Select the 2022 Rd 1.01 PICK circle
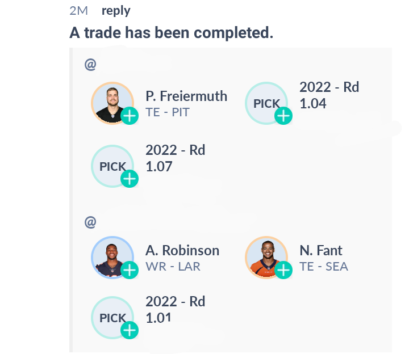The height and width of the screenshot is (354, 409). click(x=112, y=318)
